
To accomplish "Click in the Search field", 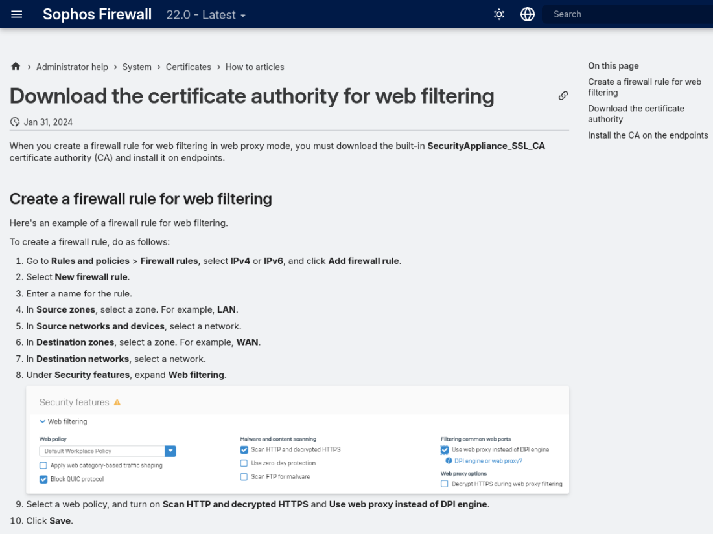I will coord(627,14).
